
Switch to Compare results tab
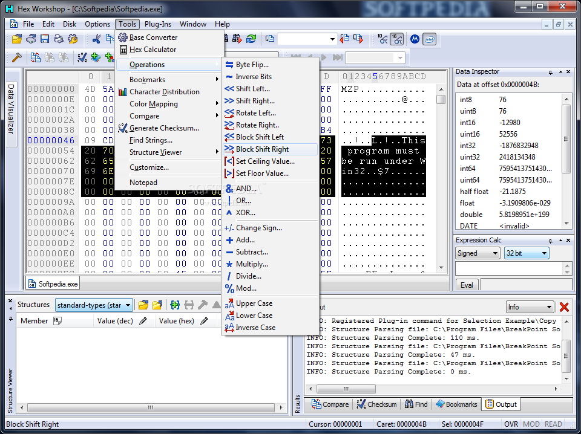(x=330, y=404)
